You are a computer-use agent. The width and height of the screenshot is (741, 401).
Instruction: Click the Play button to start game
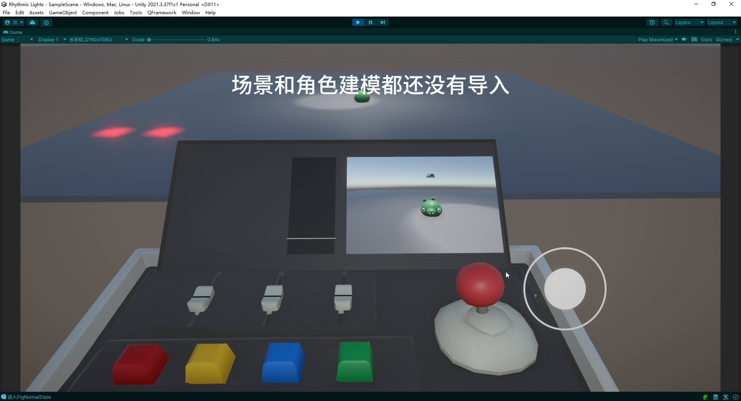357,22
